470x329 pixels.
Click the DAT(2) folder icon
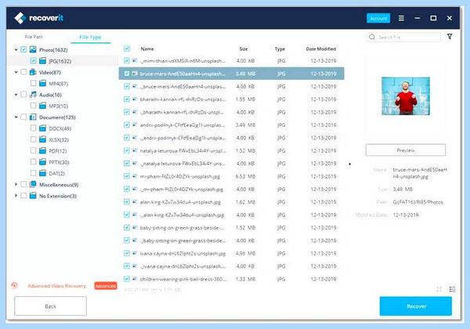point(42,173)
